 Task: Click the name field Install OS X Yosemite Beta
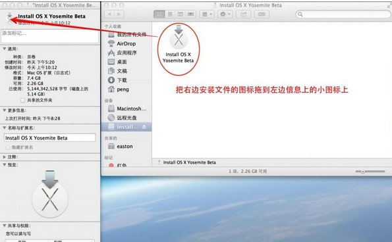tap(50, 137)
